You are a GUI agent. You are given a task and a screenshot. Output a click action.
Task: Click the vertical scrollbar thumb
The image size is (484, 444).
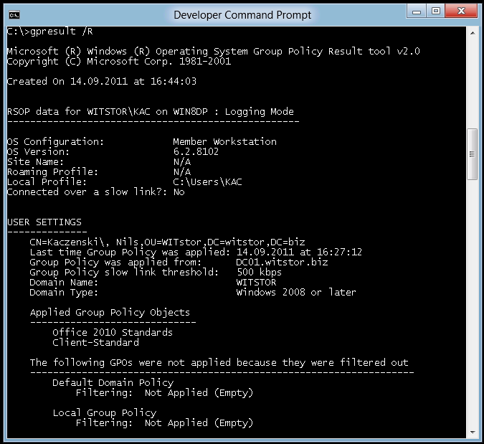(473, 153)
